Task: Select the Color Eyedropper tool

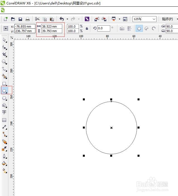Action: (x=4, y=149)
